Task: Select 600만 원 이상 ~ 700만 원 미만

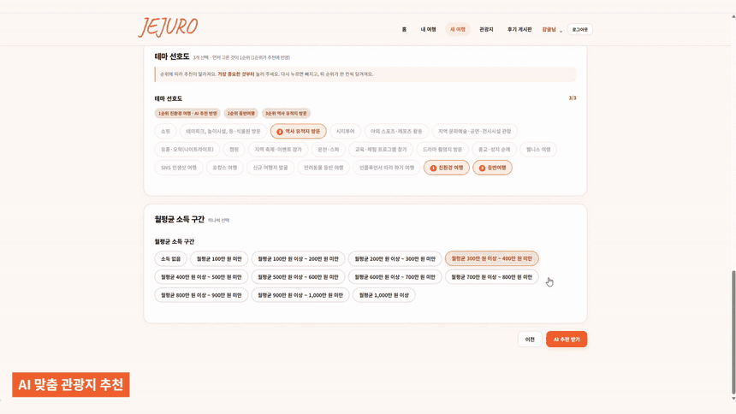Action: (395, 277)
